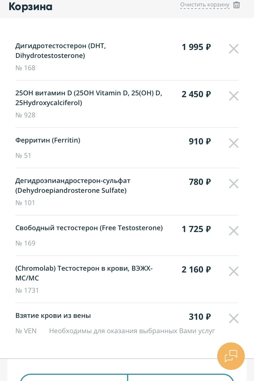The width and height of the screenshot is (254, 381).
Task: Open 25OH витамин D item title
Action: [x=88, y=98]
